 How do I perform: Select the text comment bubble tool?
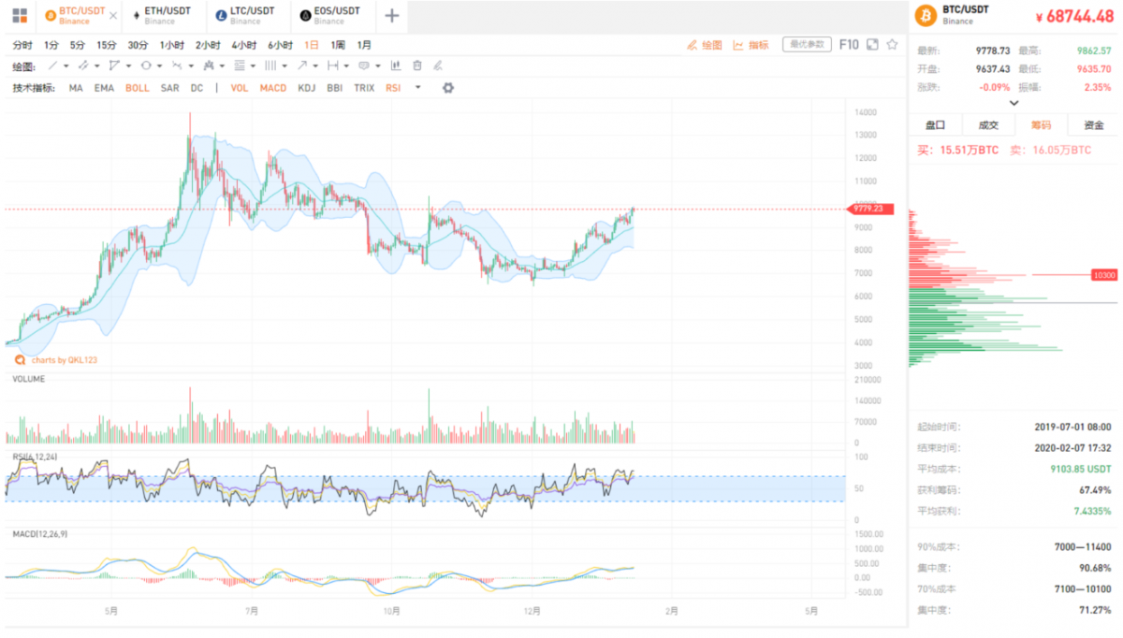pos(364,65)
